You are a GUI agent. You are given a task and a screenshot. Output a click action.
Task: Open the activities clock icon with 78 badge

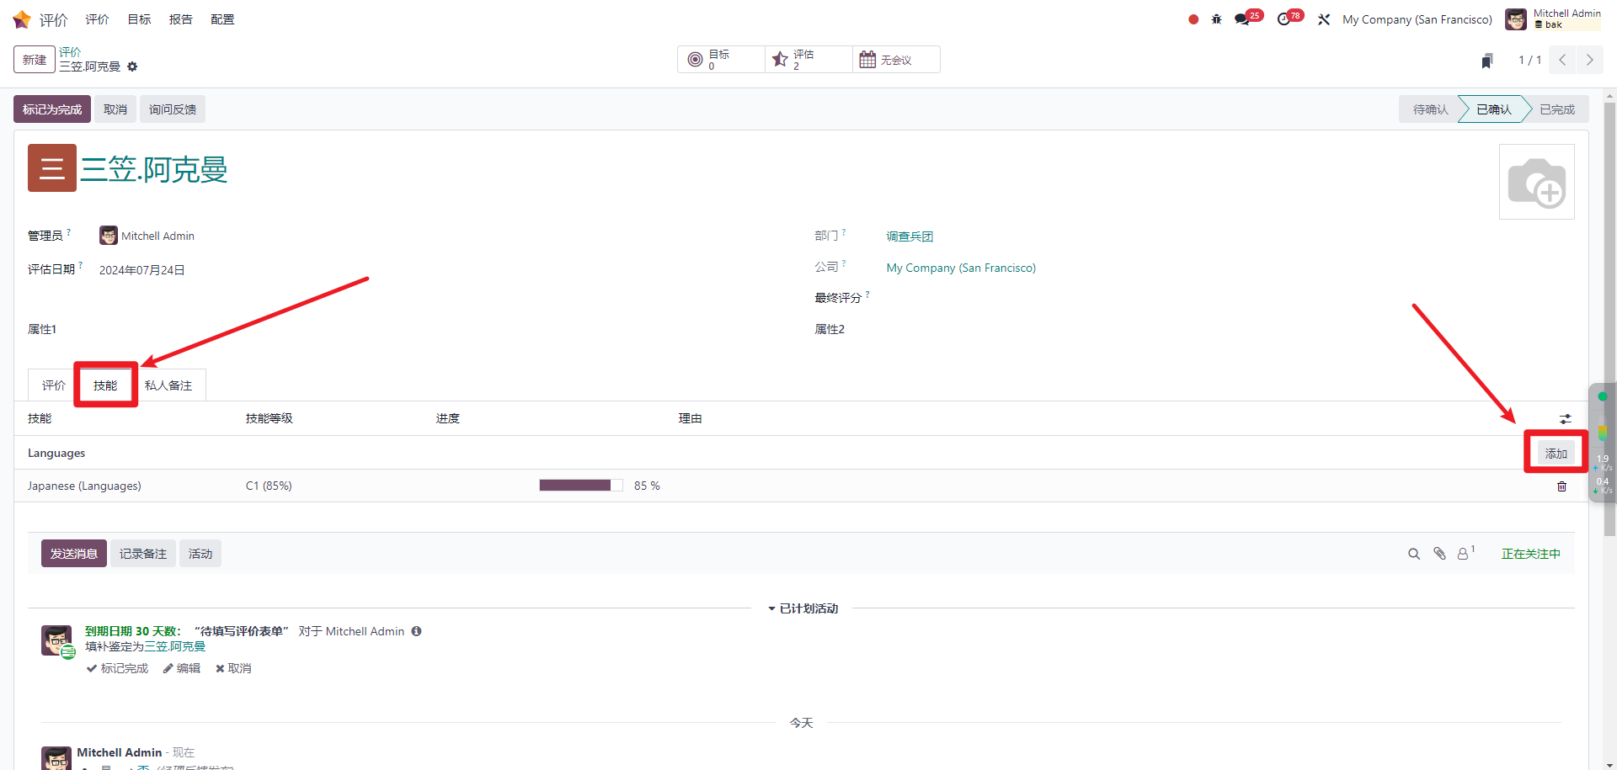(x=1284, y=19)
